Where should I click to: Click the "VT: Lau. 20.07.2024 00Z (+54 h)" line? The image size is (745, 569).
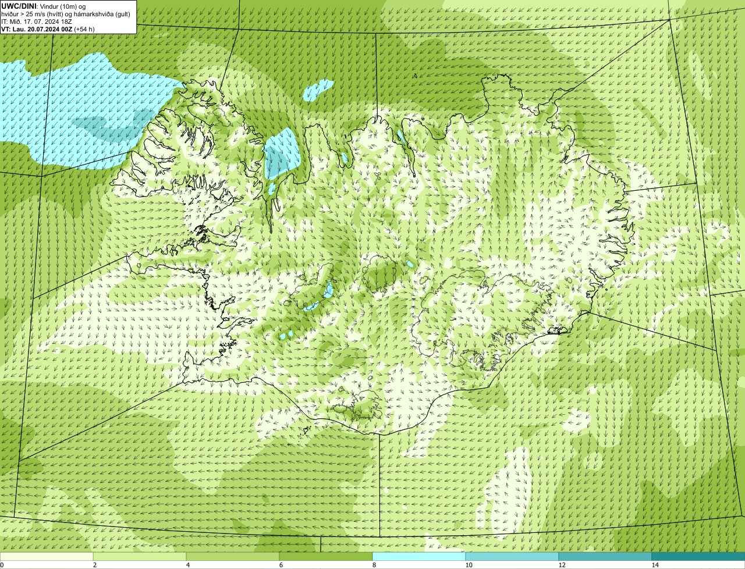48,29
